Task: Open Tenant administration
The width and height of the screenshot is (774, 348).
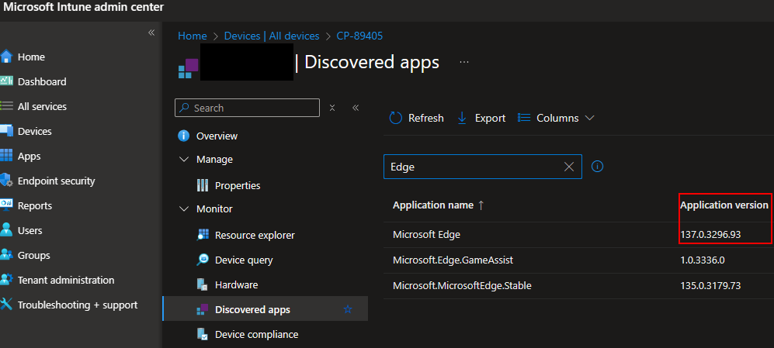Action: (66, 280)
